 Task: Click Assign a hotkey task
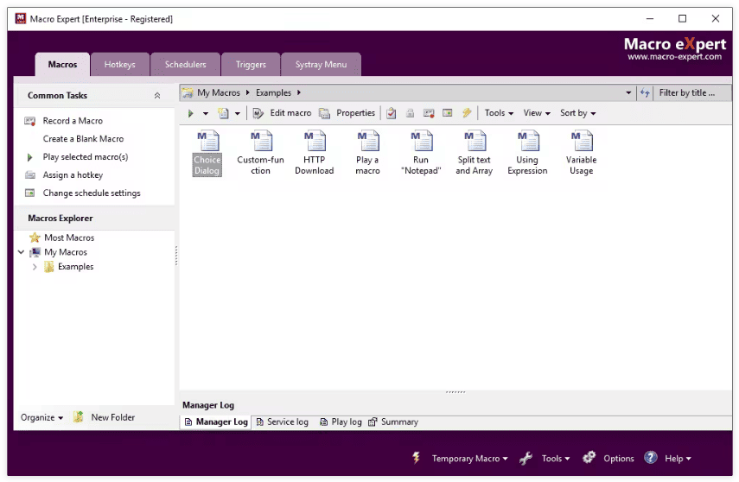[x=73, y=174]
